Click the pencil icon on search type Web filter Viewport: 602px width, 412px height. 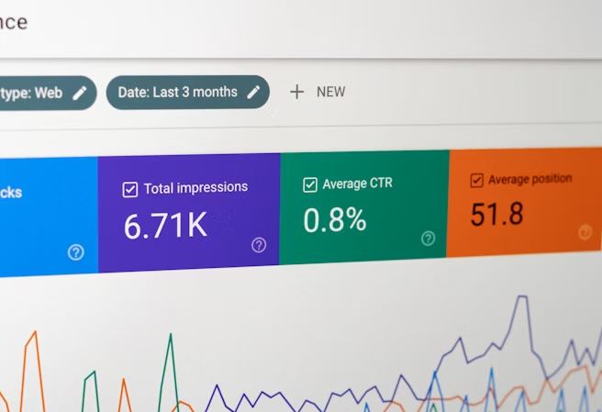coord(80,93)
